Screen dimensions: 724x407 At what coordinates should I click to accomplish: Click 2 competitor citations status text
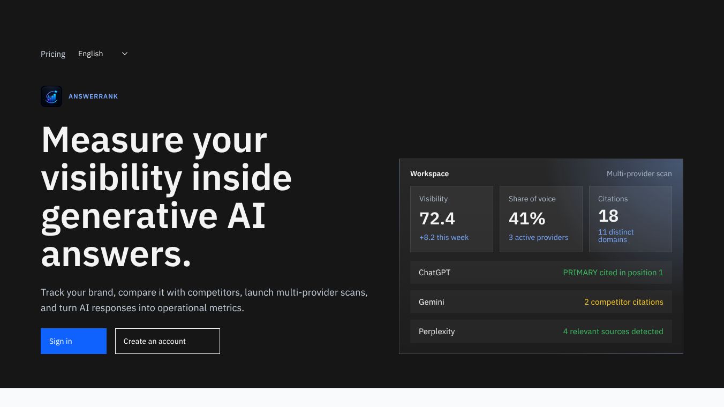624,302
